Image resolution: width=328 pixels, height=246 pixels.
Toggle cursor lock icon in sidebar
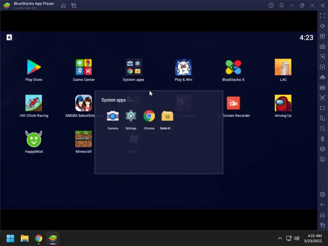coord(323,36)
